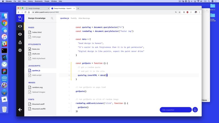The height and width of the screenshot is (123, 219).
Task: Click the eye preview icon in sidebar
Action: [20, 34]
